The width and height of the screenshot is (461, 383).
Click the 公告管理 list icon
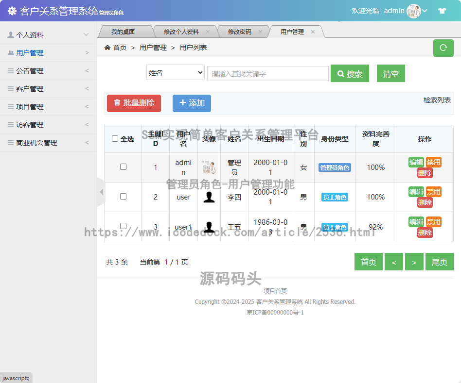coord(11,71)
